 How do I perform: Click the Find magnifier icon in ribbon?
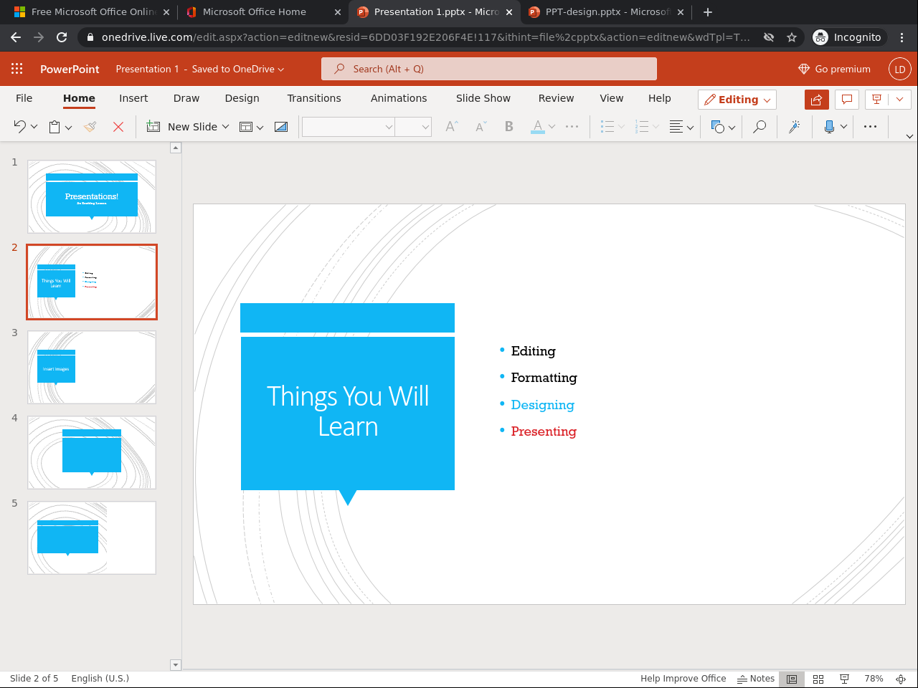click(x=759, y=127)
